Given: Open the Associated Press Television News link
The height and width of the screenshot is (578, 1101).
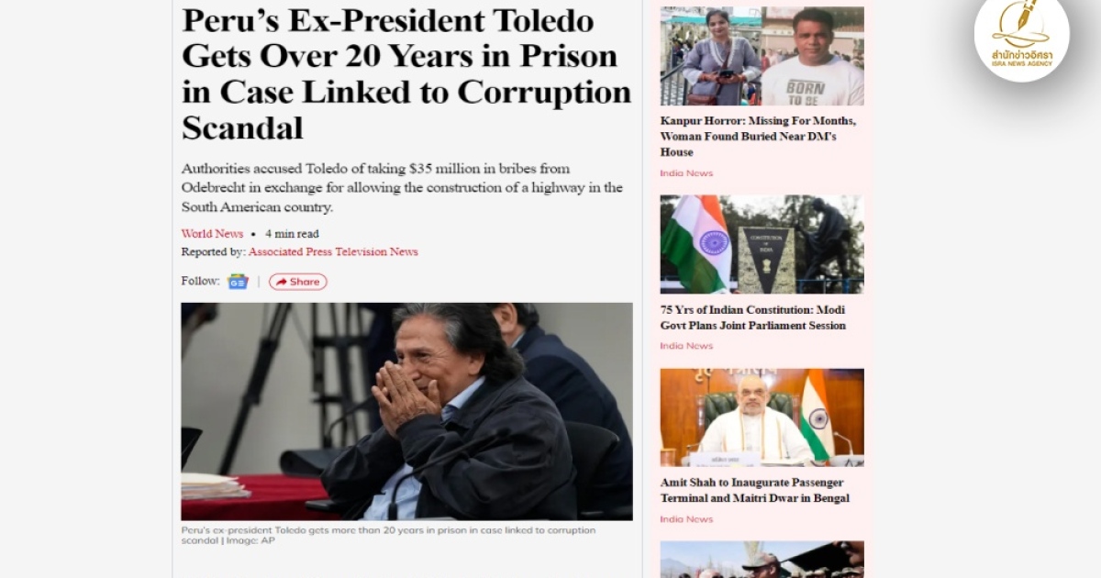Looking at the screenshot, I should pyautogui.click(x=333, y=251).
